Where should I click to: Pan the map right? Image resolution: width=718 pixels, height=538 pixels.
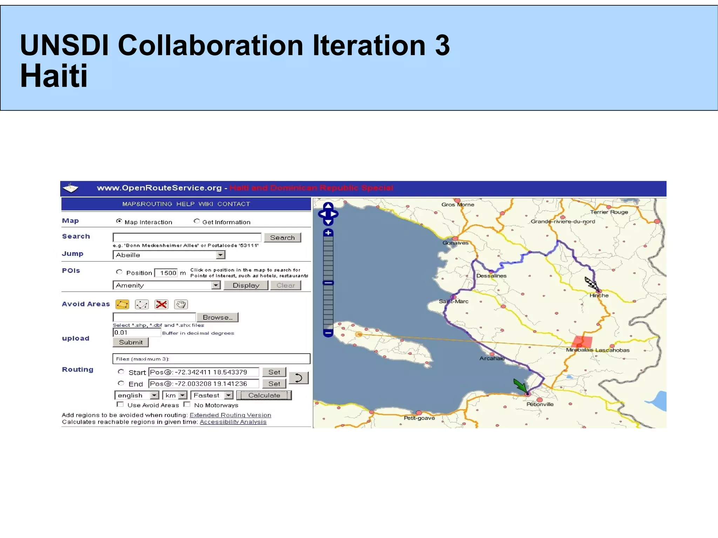(334, 214)
